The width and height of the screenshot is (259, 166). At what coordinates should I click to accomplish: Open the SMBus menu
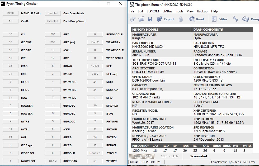coord(167,11)
